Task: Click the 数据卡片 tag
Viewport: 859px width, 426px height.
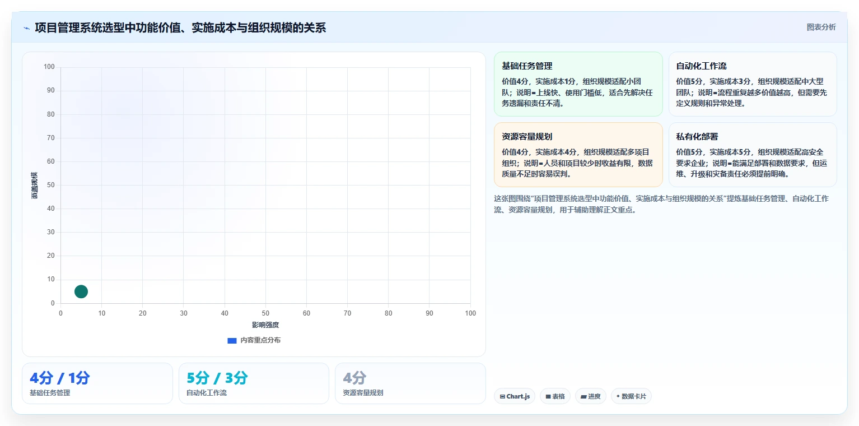Action: (631, 396)
